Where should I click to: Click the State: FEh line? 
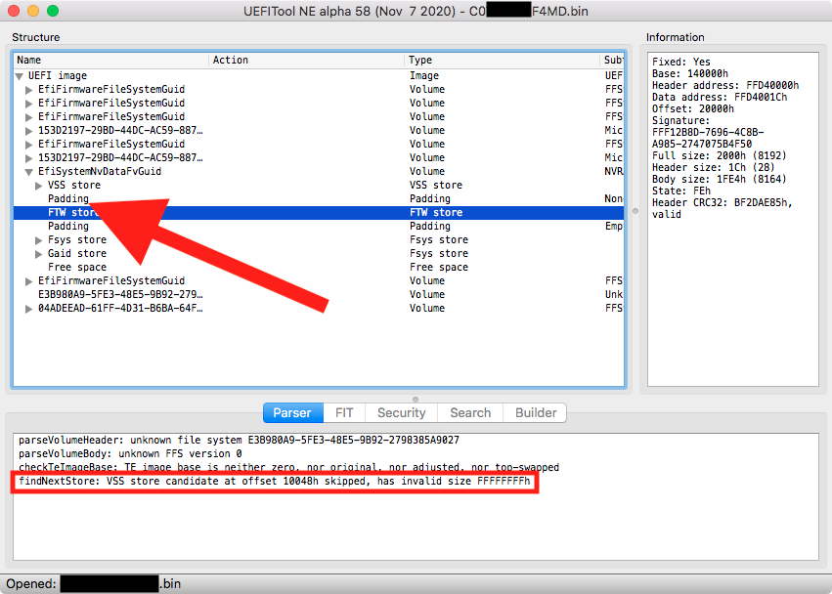pos(680,191)
